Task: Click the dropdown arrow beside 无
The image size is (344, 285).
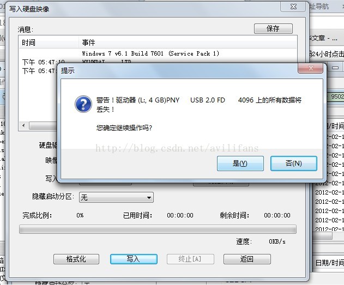Action: pyautogui.click(x=149, y=198)
